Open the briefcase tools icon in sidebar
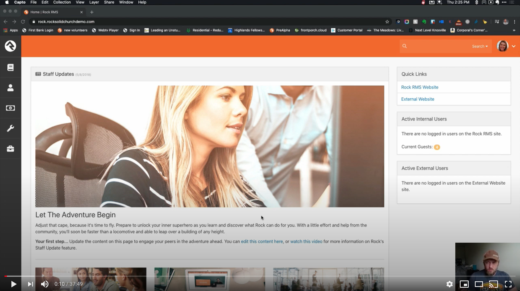The height and width of the screenshot is (291, 520). click(11, 149)
